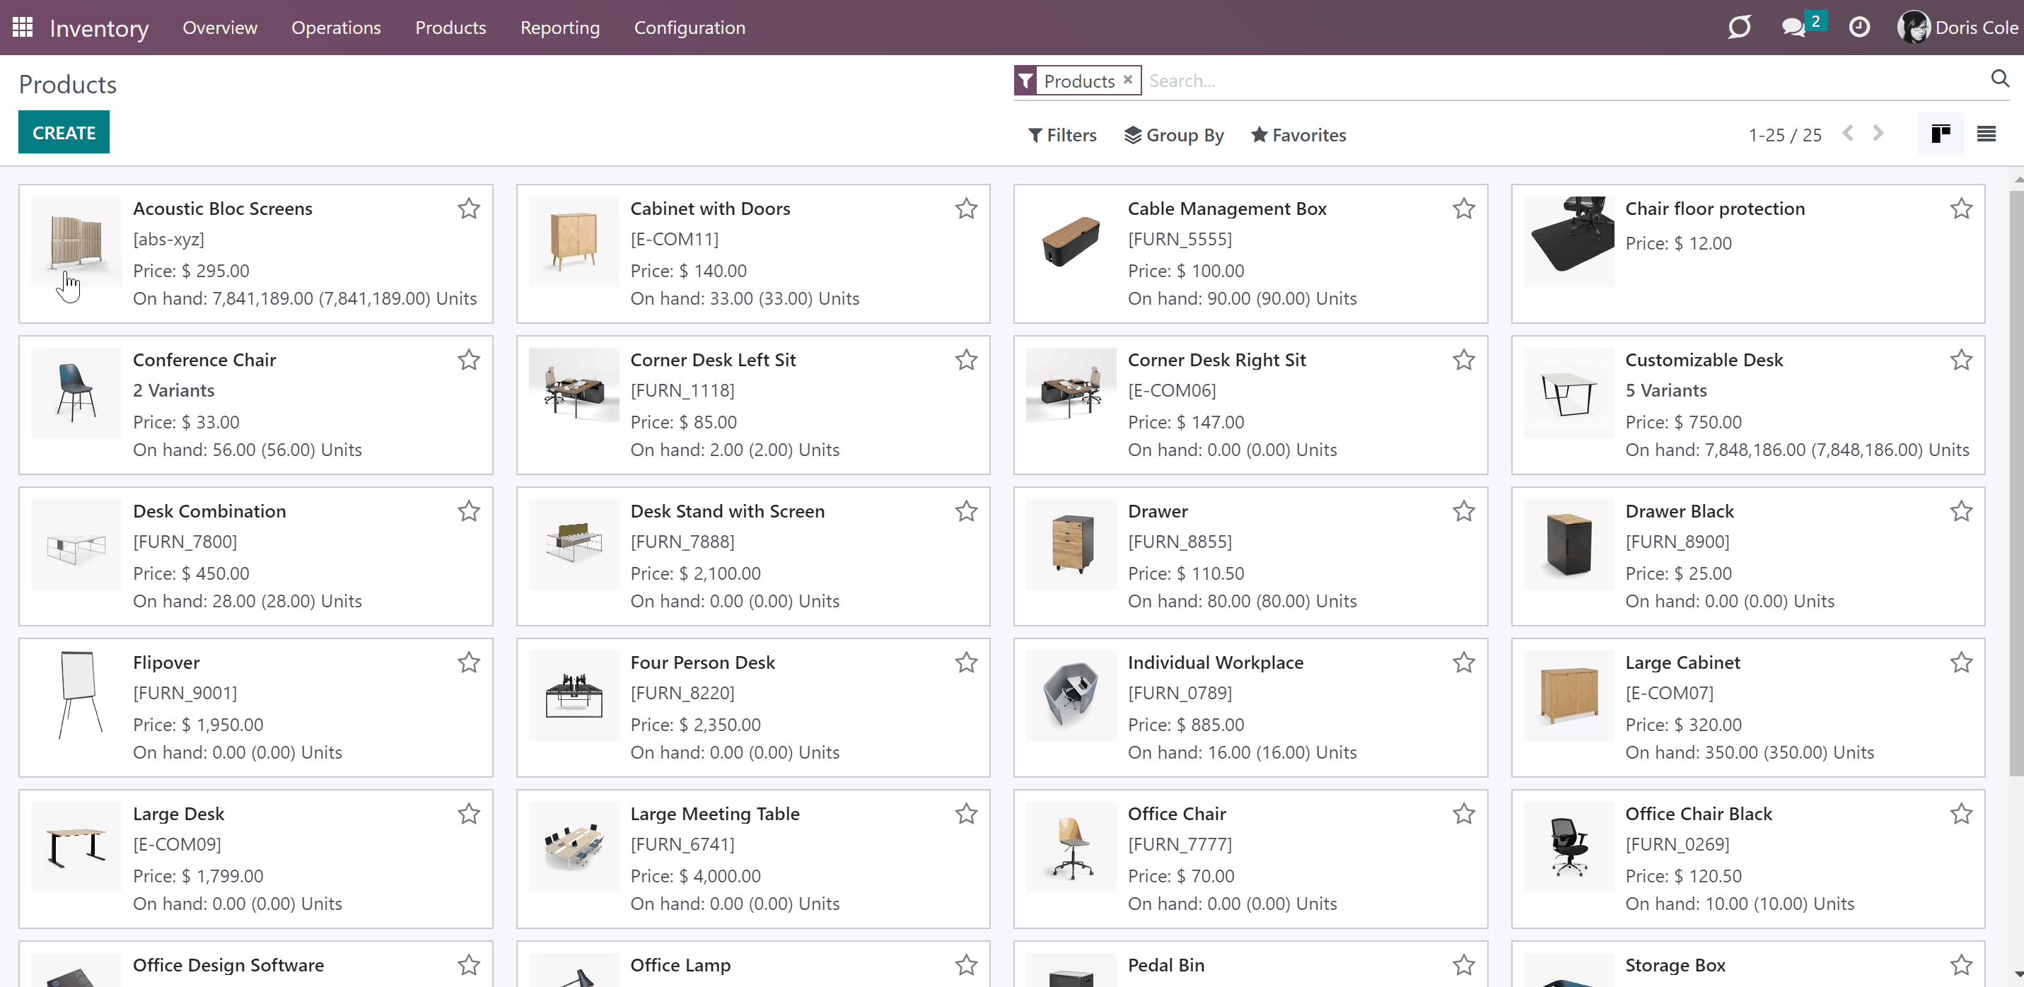Click the filter funnel icon in the search facet

(x=1025, y=81)
